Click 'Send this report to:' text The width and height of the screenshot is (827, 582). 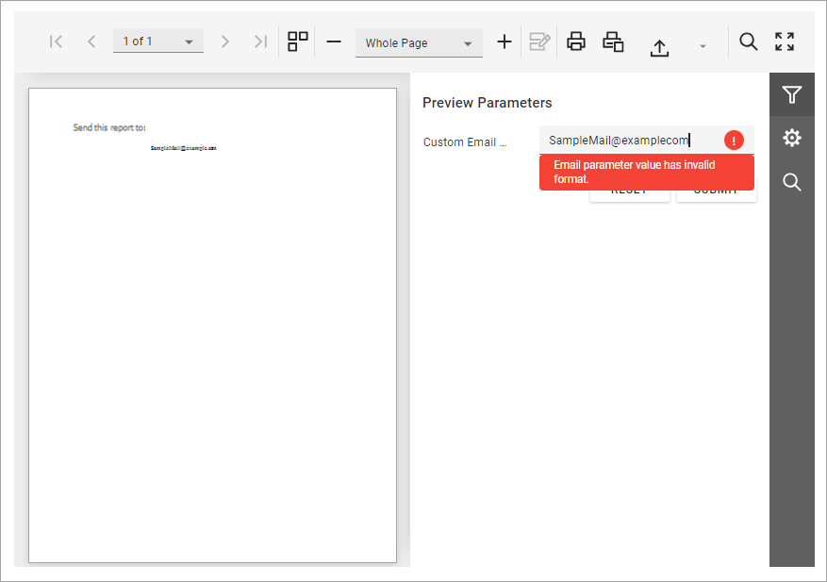pyautogui.click(x=109, y=127)
